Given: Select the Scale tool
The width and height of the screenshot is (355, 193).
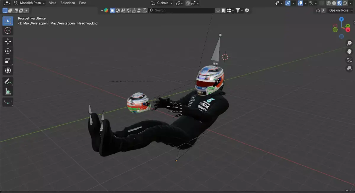Looking at the screenshot, I should click(x=8, y=61).
